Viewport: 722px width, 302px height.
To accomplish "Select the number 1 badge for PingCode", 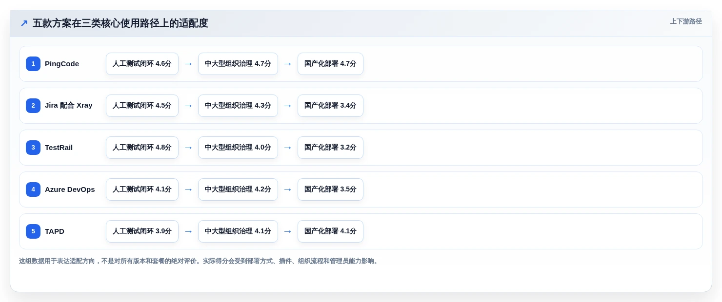I will point(33,64).
